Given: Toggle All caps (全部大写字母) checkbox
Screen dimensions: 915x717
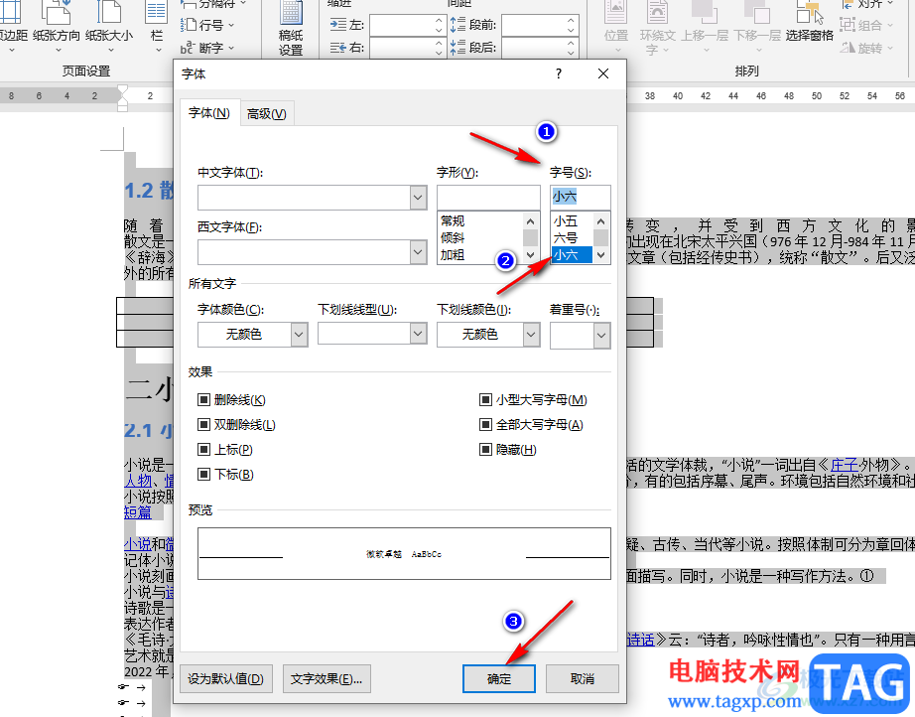Looking at the screenshot, I should 485,424.
